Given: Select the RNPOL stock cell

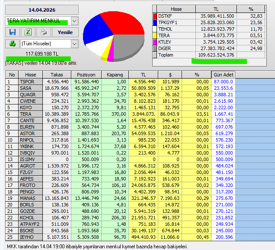Looking at the screenshot, I should (31, 140).
